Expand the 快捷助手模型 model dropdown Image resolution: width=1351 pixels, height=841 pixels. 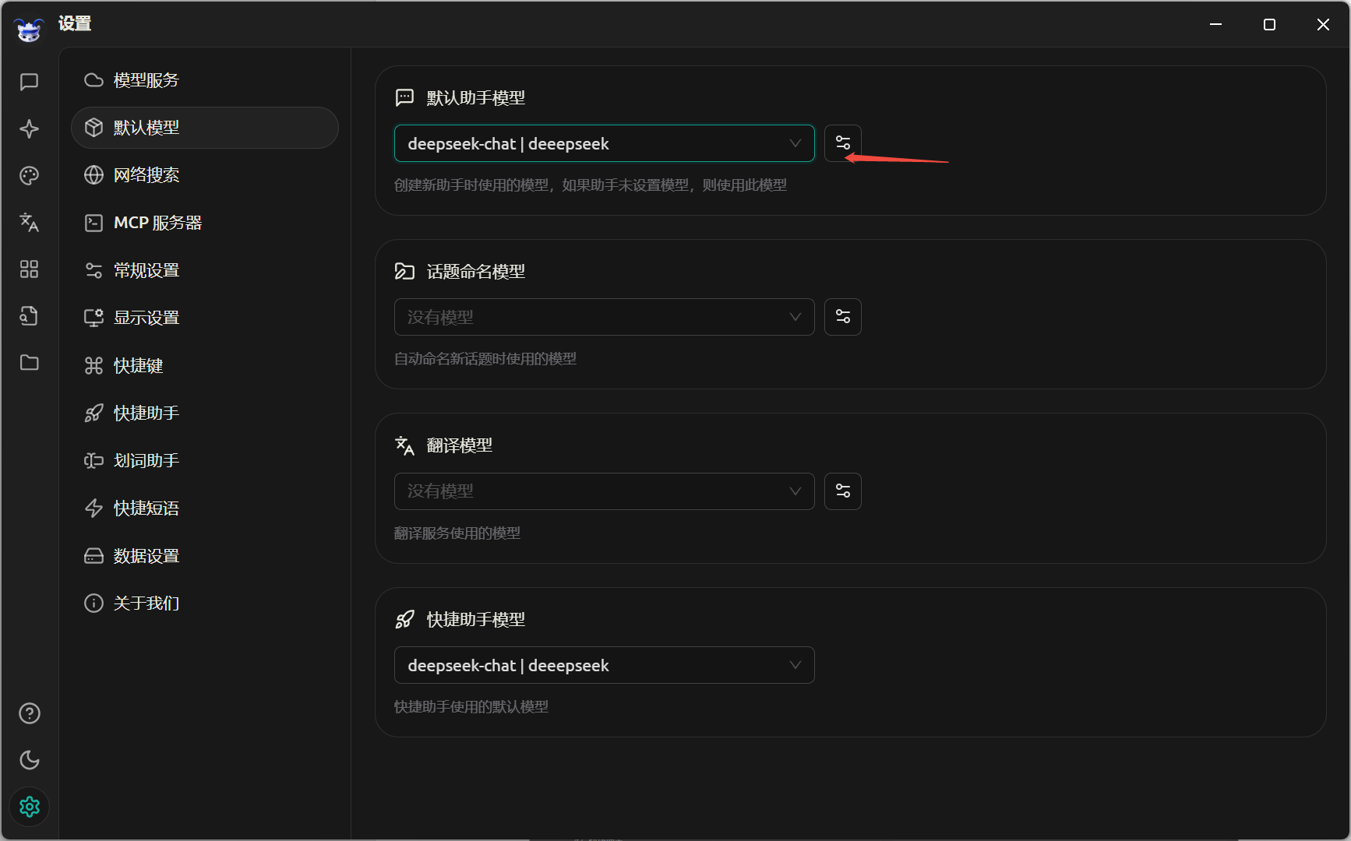(605, 665)
